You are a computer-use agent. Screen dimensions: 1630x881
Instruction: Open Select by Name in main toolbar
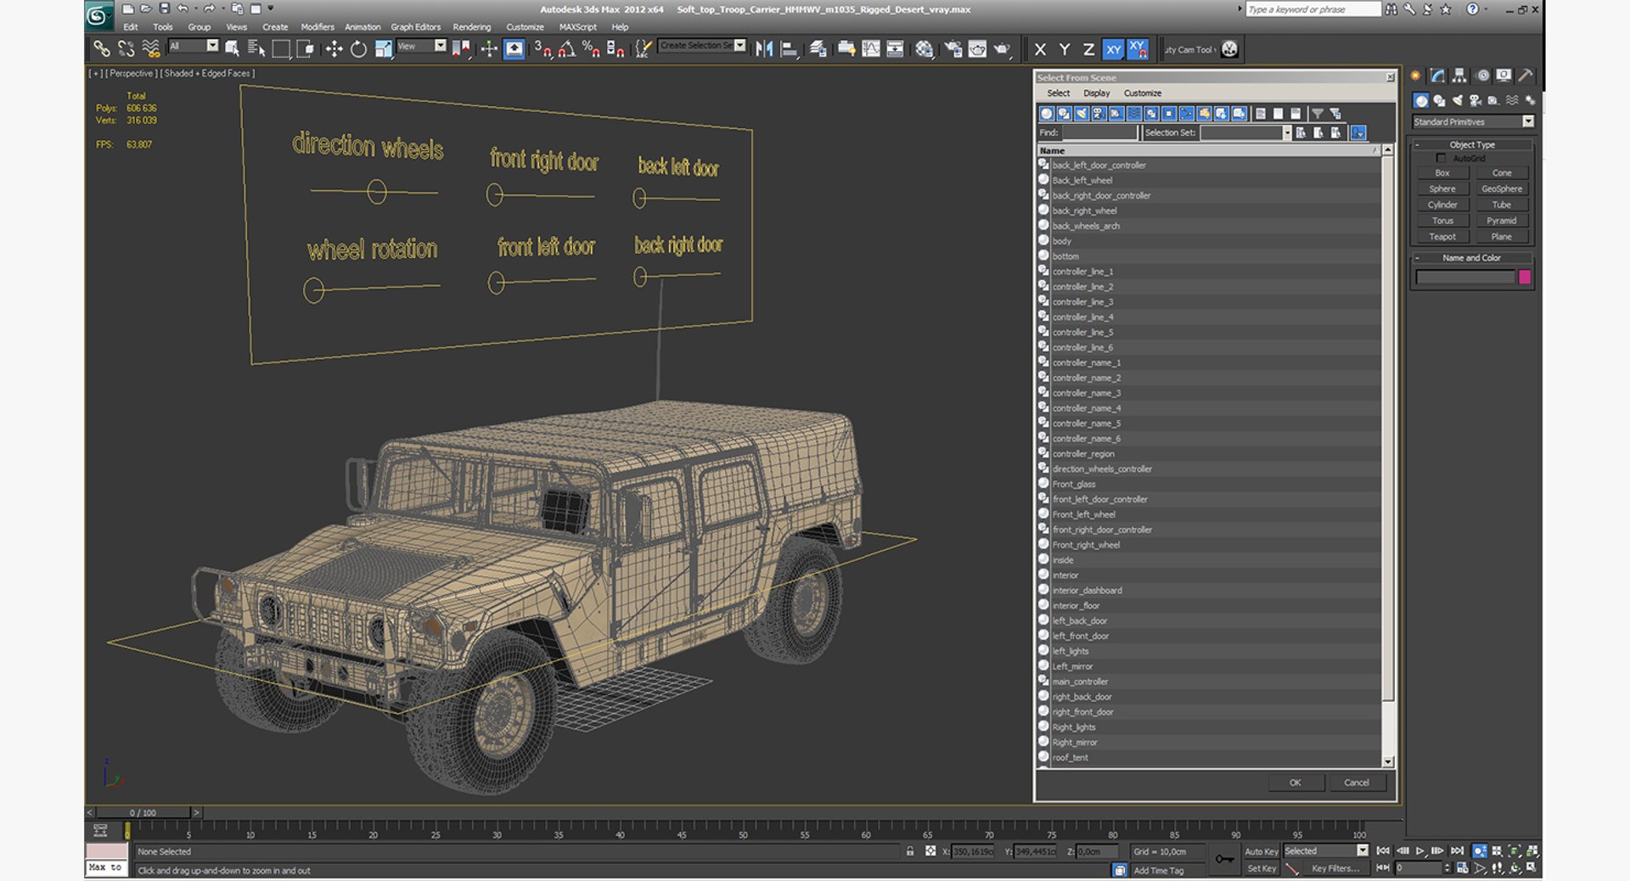[x=256, y=49]
